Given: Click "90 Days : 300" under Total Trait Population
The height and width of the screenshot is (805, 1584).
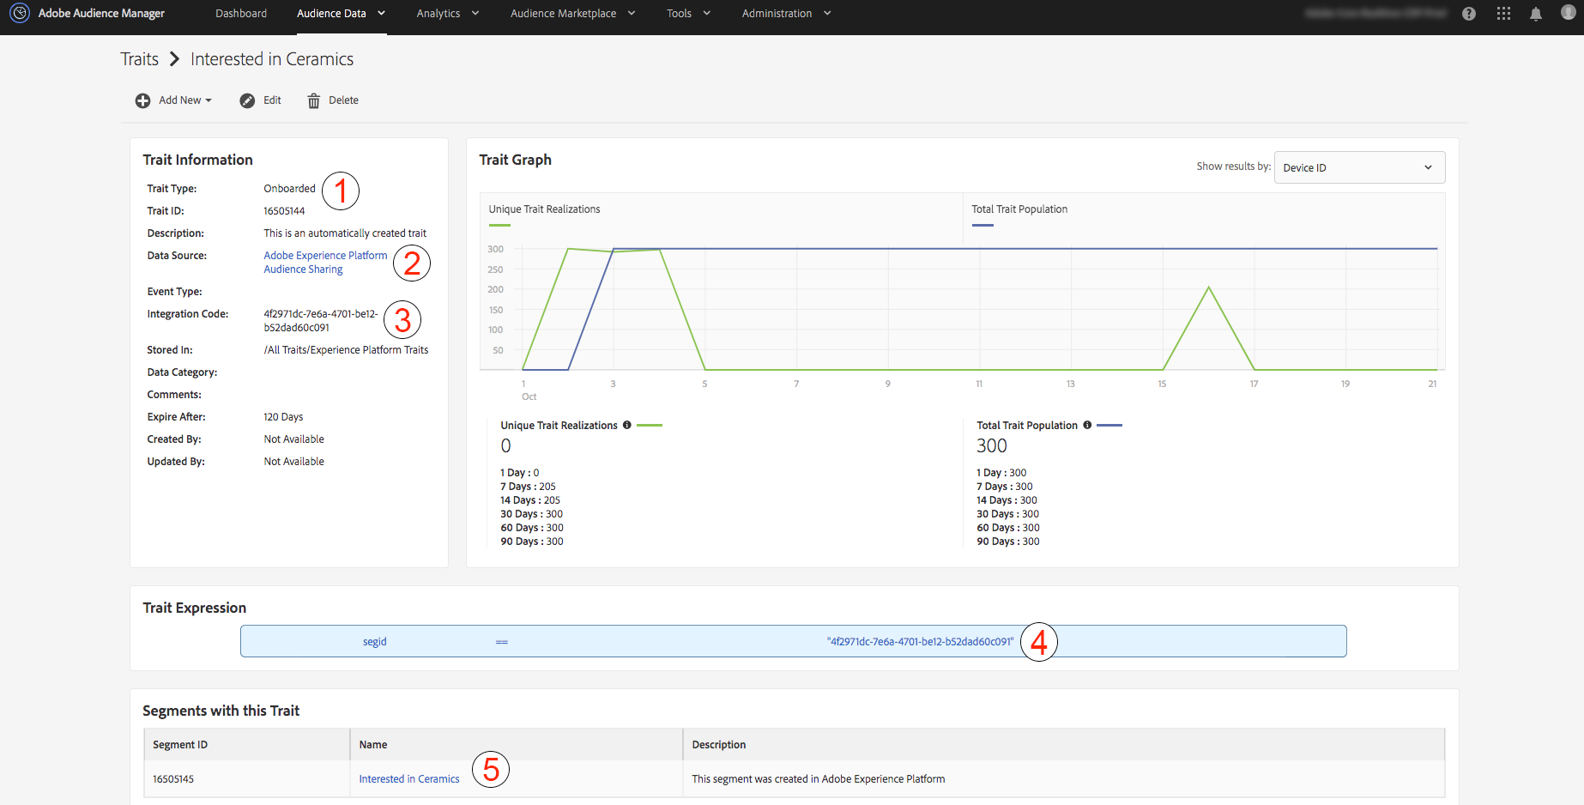Looking at the screenshot, I should (x=1008, y=542).
